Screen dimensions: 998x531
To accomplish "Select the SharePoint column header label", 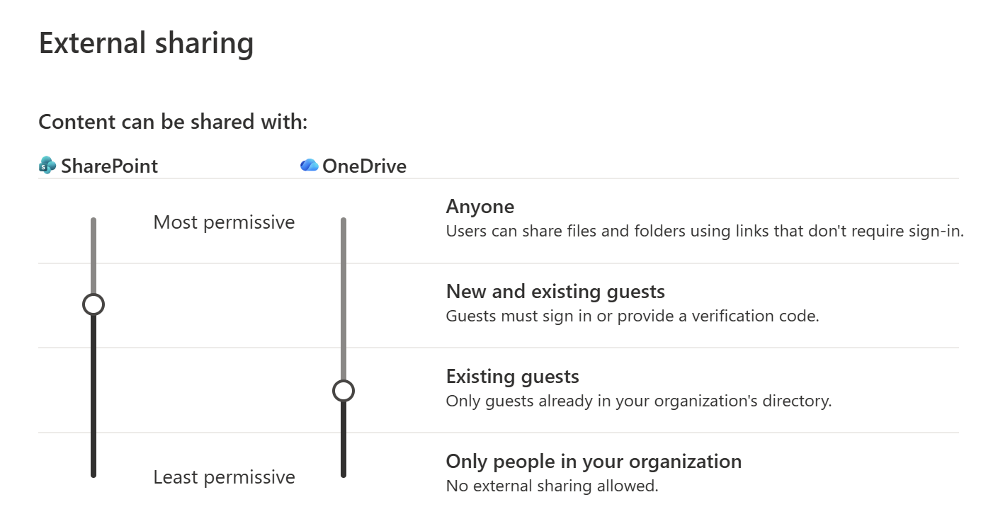I will click(109, 166).
